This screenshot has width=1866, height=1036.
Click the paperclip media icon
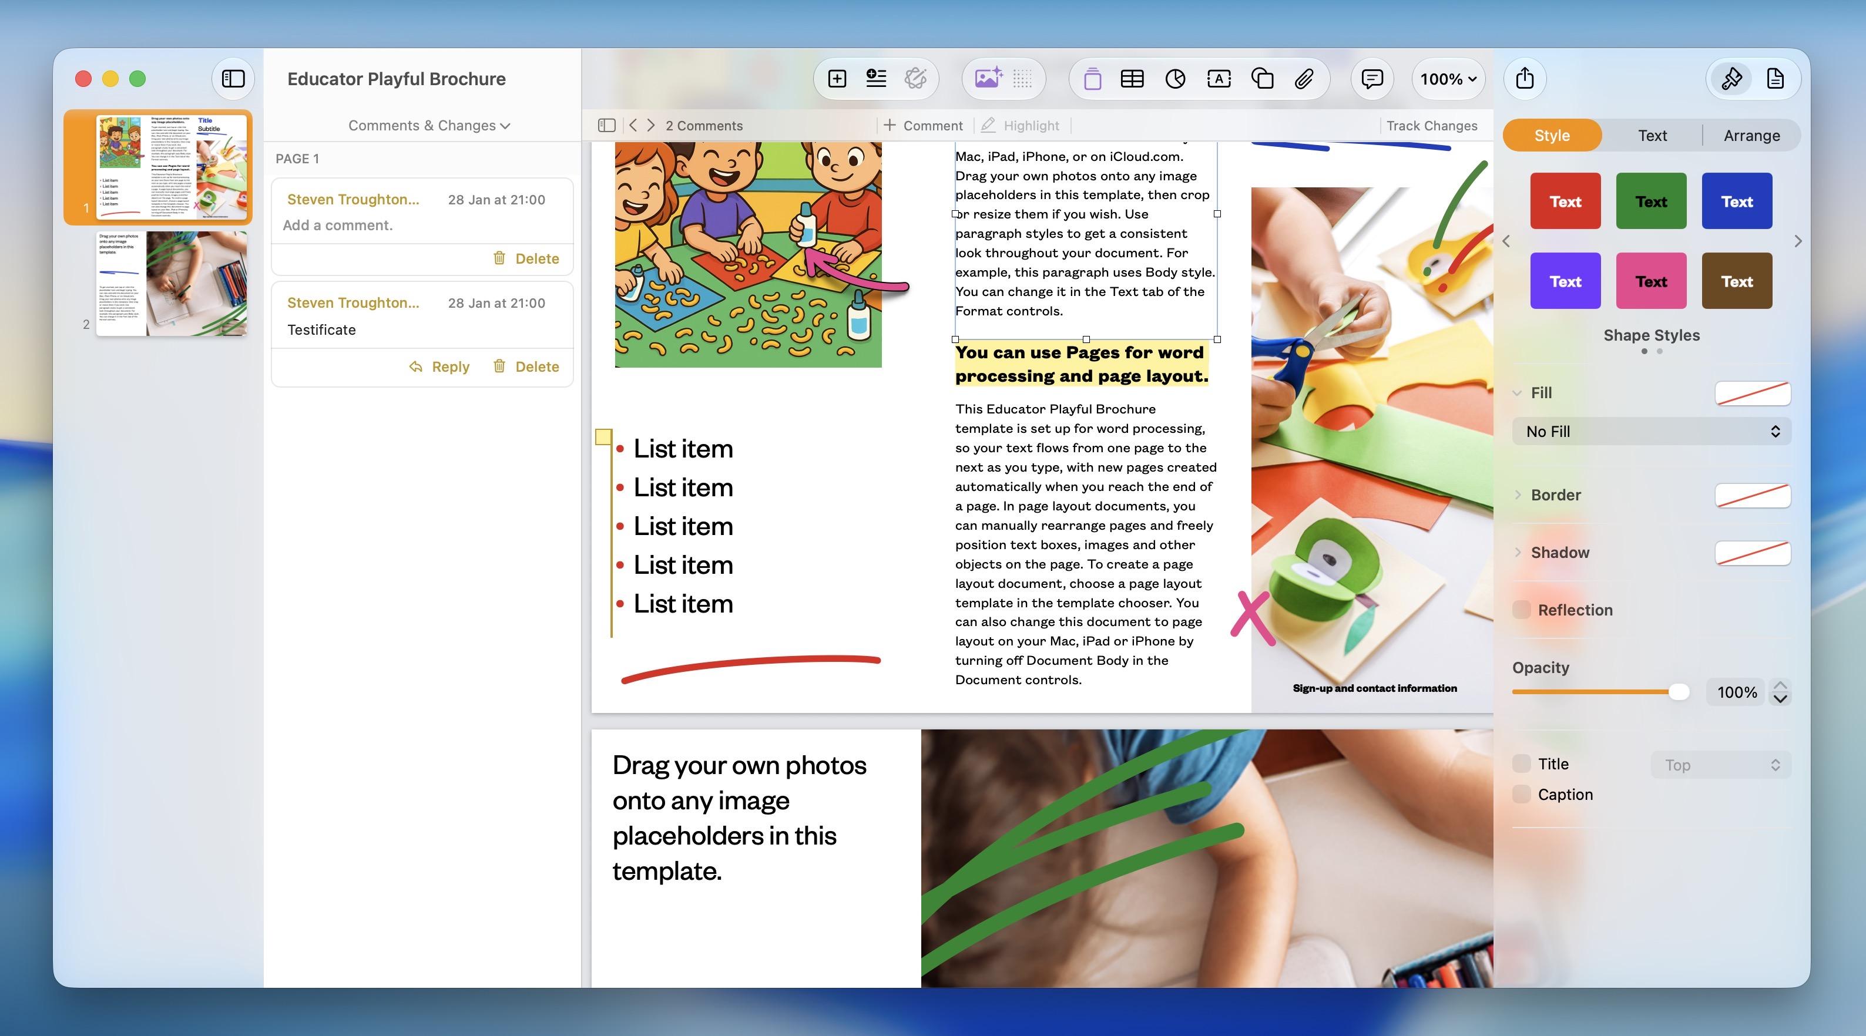[x=1304, y=78]
